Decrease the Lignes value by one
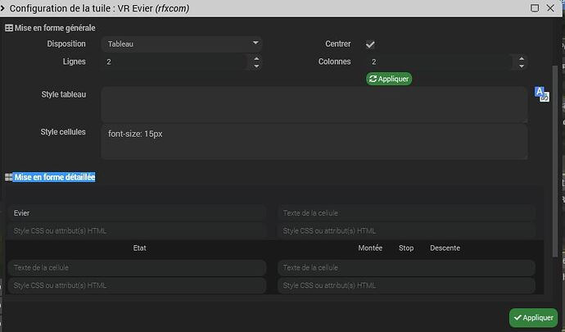The height and width of the screenshot is (332, 565). pos(256,66)
